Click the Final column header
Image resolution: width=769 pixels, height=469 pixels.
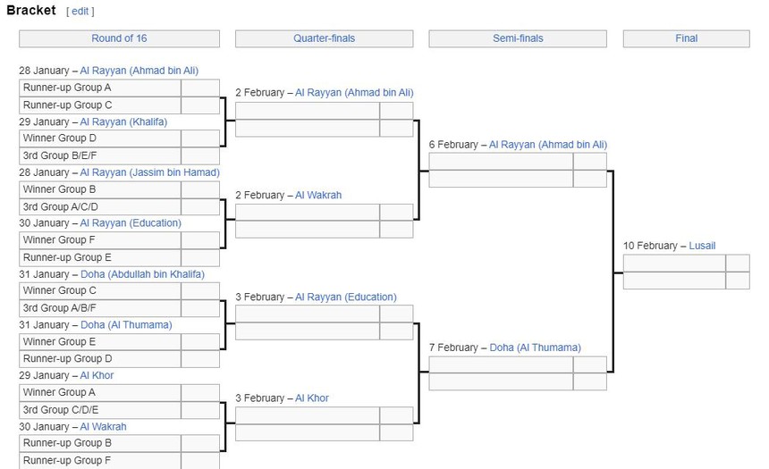coord(686,38)
